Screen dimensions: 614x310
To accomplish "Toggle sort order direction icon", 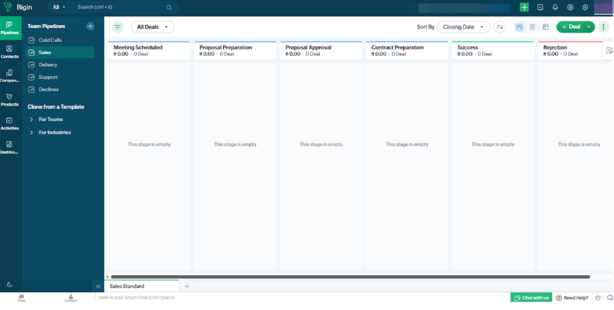I will [x=499, y=27].
